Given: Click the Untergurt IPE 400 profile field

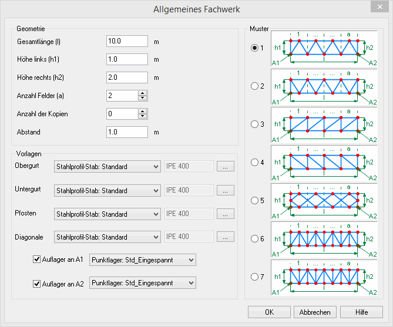Looking at the screenshot, I should [189, 190].
